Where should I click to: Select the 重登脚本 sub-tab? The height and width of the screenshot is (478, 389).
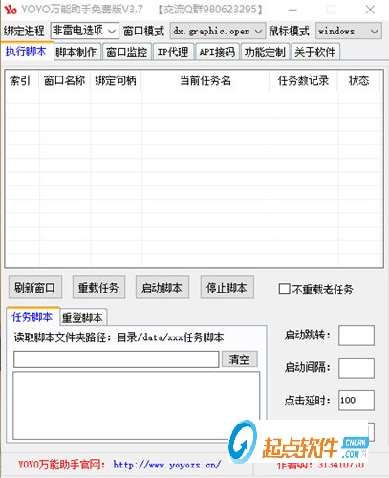pos(83,317)
